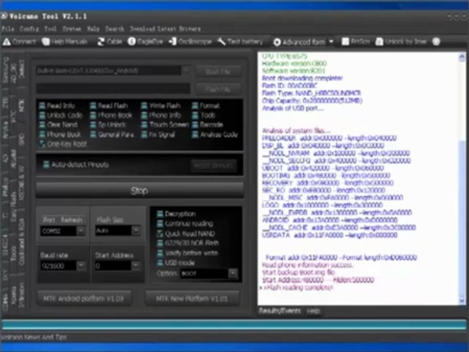Enable Verify before write
469x352 pixels.
click(x=160, y=253)
